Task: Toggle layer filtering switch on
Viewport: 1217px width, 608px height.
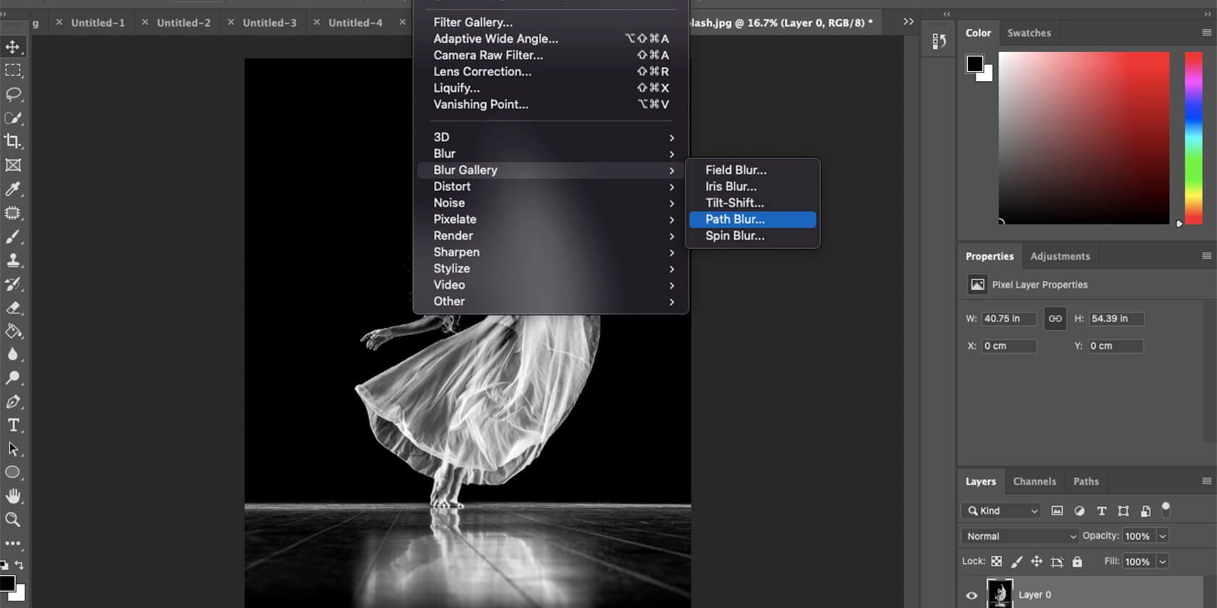Action: tap(1166, 510)
